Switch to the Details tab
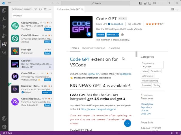This screenshot has width=181, height=135. pyautogui.click(x=75, y=48)
